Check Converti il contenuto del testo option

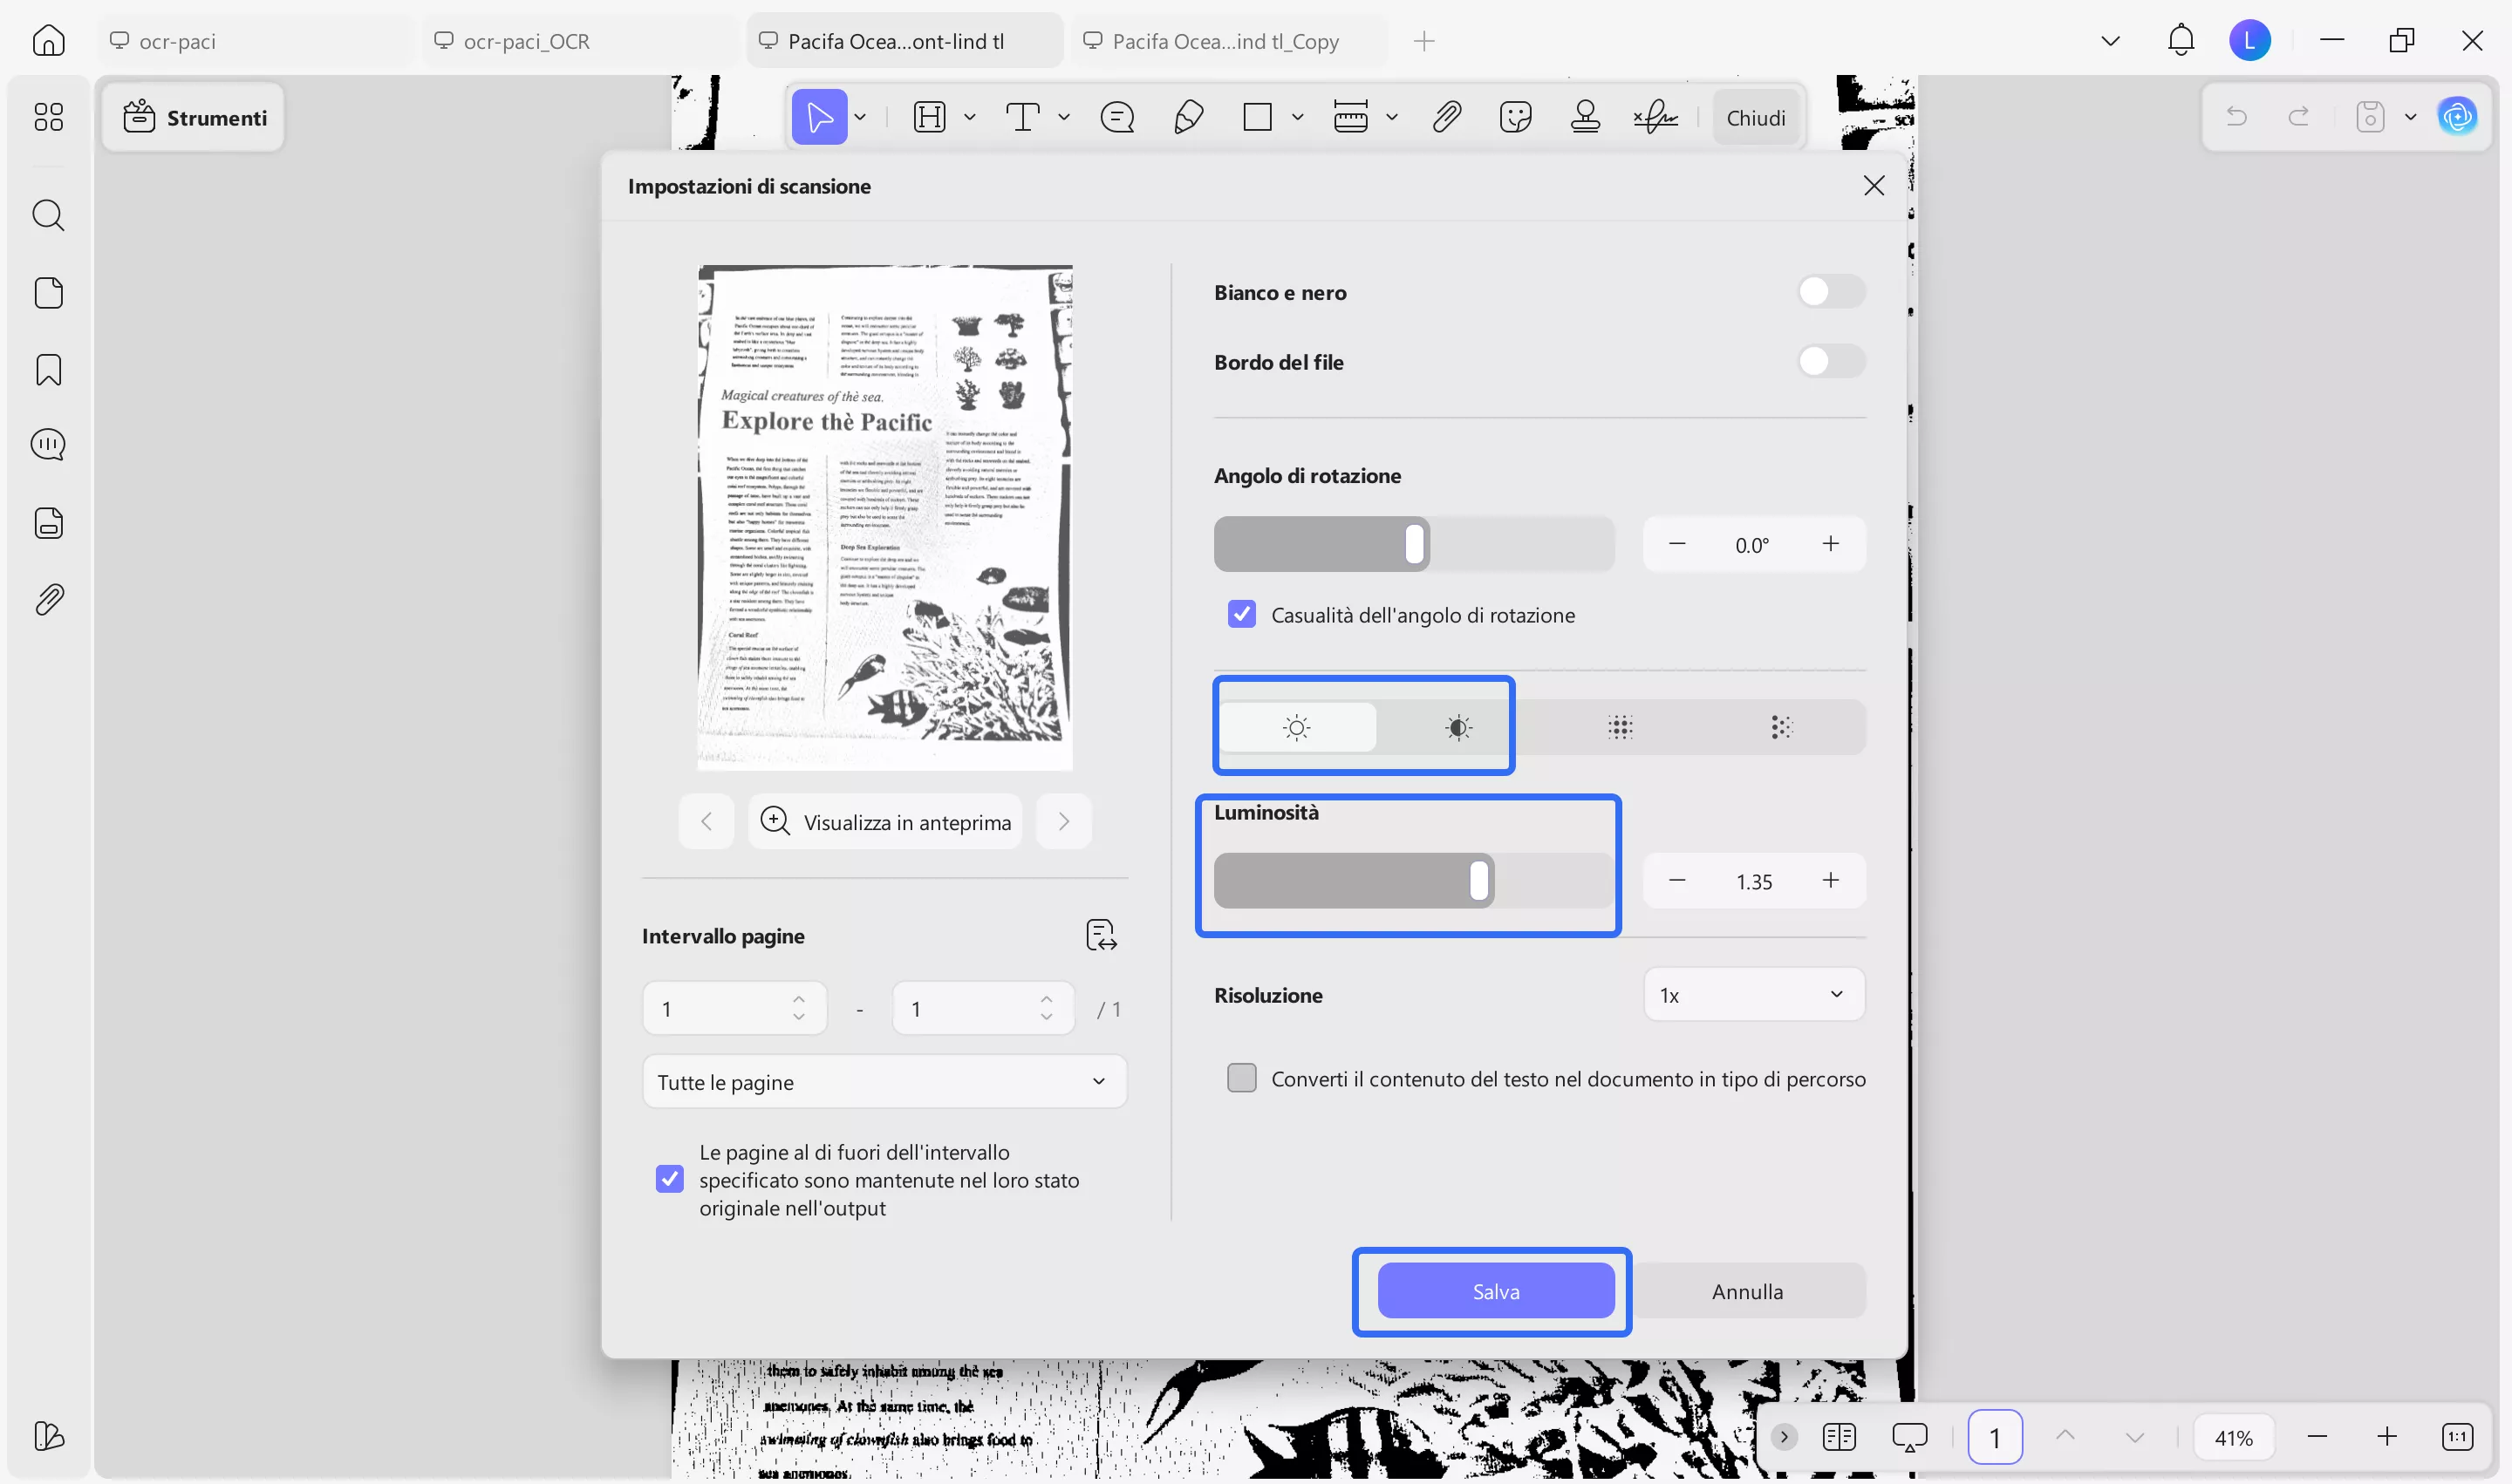tap(1240, 1077)
